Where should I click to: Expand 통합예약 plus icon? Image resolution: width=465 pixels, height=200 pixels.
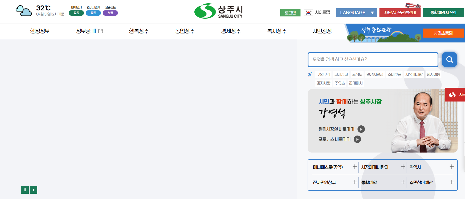coord(403,182)
